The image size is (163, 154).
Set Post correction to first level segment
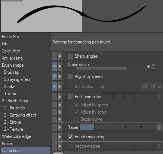click(108, 97)
